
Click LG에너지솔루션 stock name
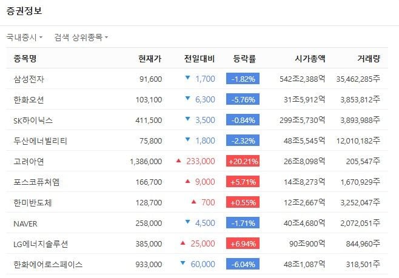tap(41, 243)
